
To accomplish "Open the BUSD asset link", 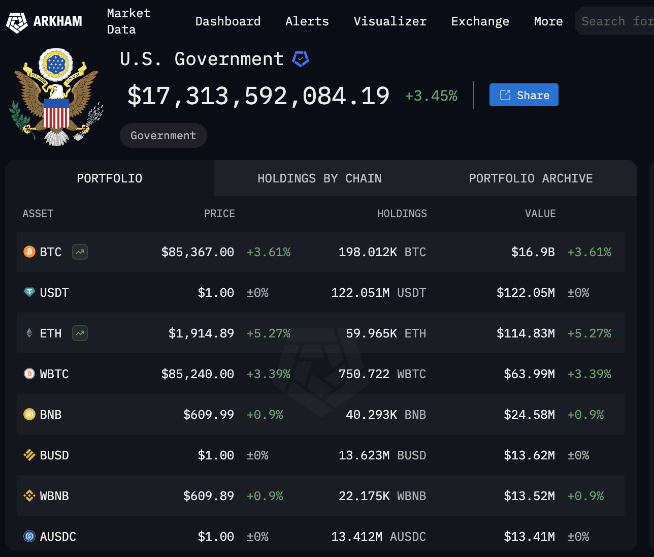I will coord(54,455).
